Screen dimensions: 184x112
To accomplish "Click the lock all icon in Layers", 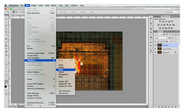I will (x=167, y=41).
